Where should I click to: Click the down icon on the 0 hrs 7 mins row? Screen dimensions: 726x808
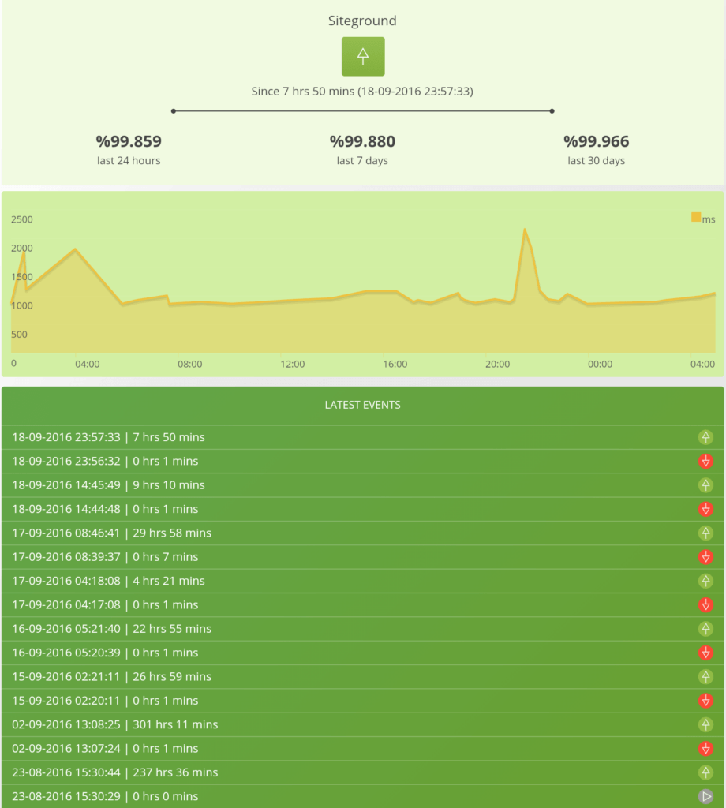pyautogui.click(x=706, y=557)
